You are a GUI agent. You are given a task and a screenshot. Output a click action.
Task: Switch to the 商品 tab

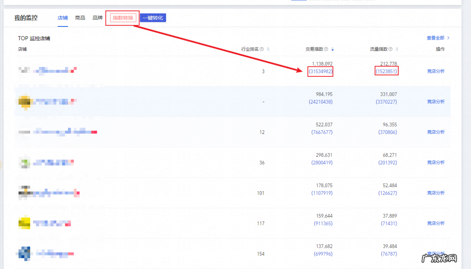80,18
